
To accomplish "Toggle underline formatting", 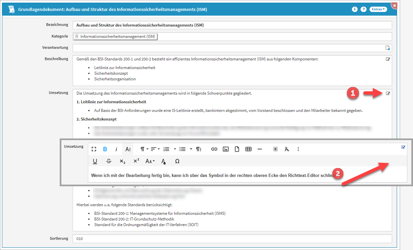I will (x=95, y=161).
